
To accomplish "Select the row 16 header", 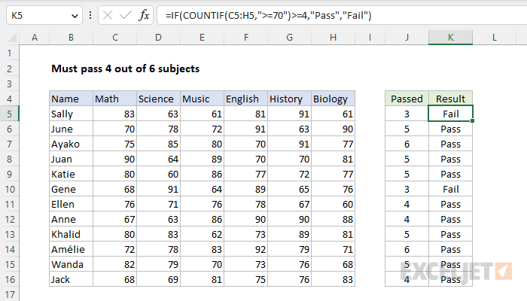I will tap(10, 279).
